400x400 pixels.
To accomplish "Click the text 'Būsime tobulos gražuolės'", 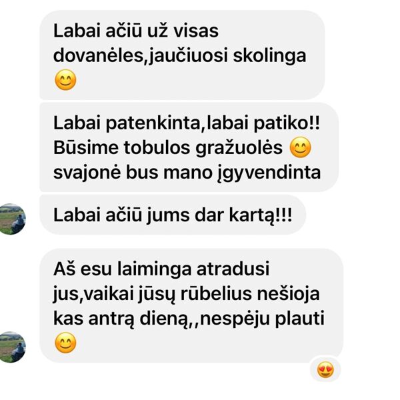I will click(168, 148).
